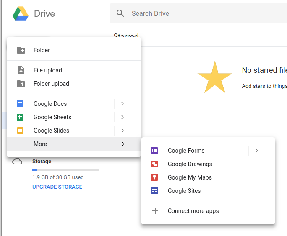This screenshot has height=236, width=287.
Task: Click the search magnifier icon
Action: click(120, 13)
